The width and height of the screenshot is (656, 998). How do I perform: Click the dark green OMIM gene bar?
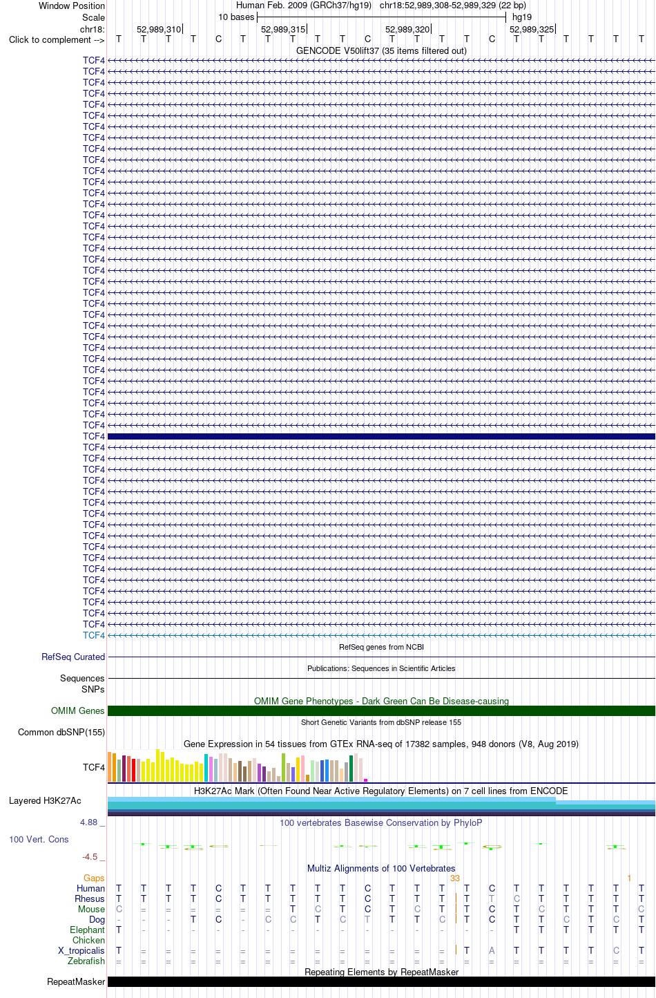381,710
